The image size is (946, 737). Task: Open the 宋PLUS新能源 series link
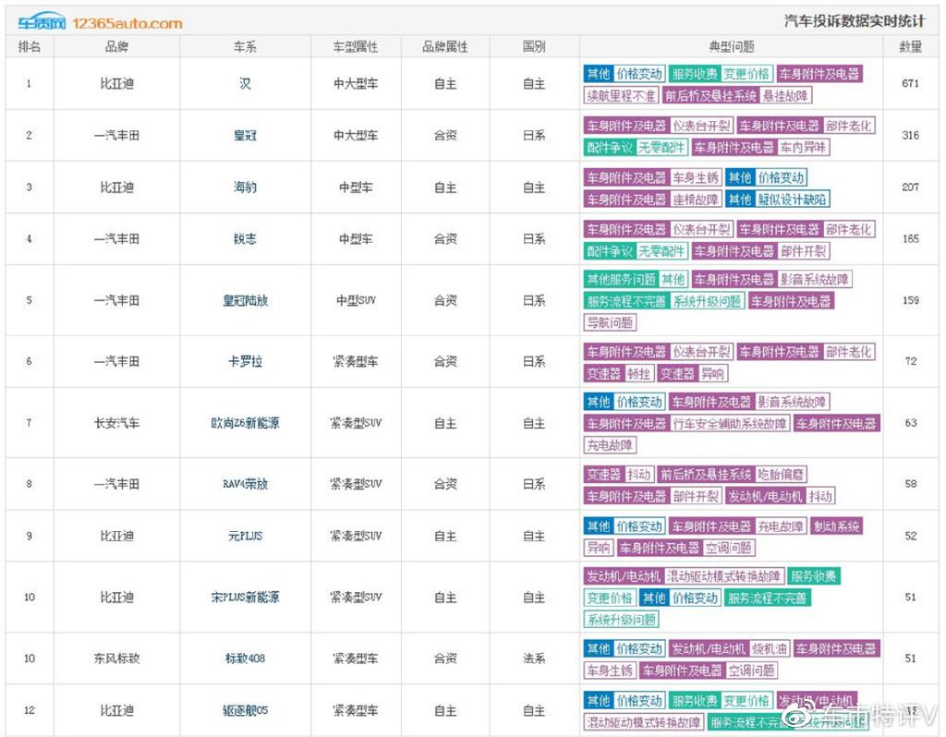pos(245,597)
